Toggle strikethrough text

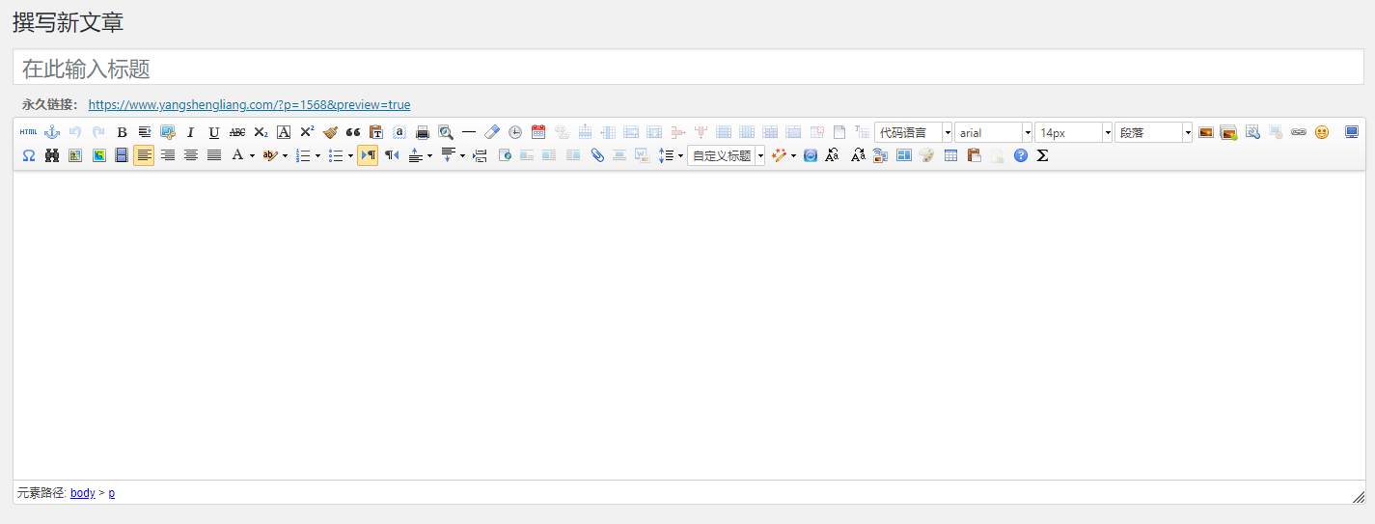pos(237,132)
